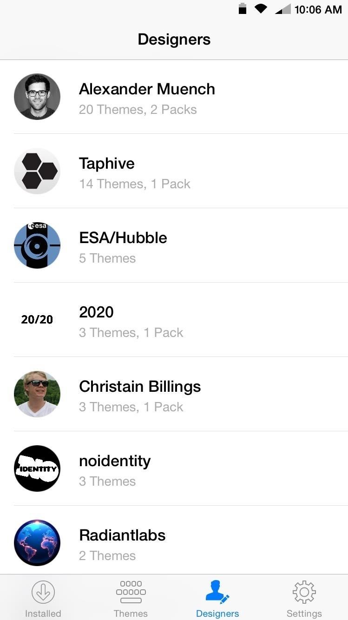
Task: Tap the Radiantlabs globe avatar
Action: click(37, 543)
